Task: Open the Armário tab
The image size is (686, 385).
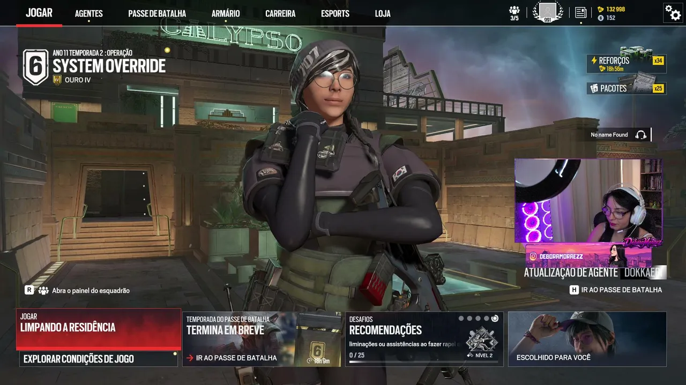Action: tap(226, 13)
